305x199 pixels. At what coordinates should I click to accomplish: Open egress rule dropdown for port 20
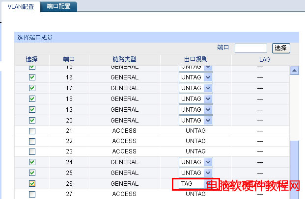tap(208, 121)
